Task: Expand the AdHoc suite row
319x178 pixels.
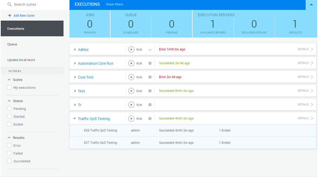Action: [x=75, y=50]
